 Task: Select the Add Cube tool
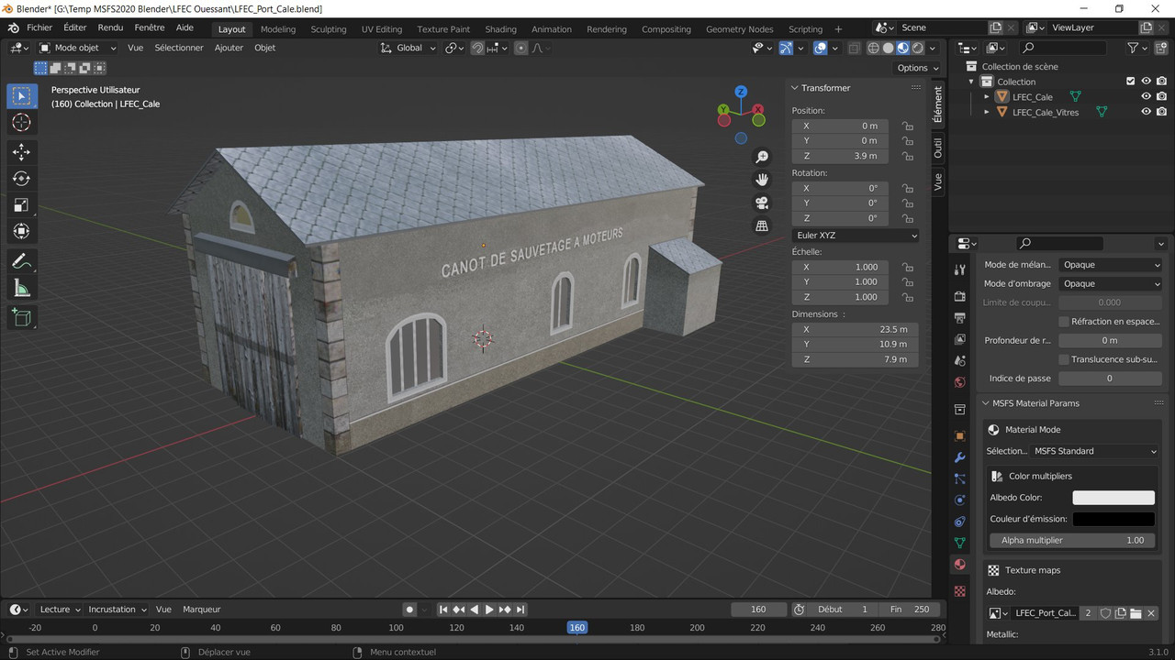(x=22, y=318)
